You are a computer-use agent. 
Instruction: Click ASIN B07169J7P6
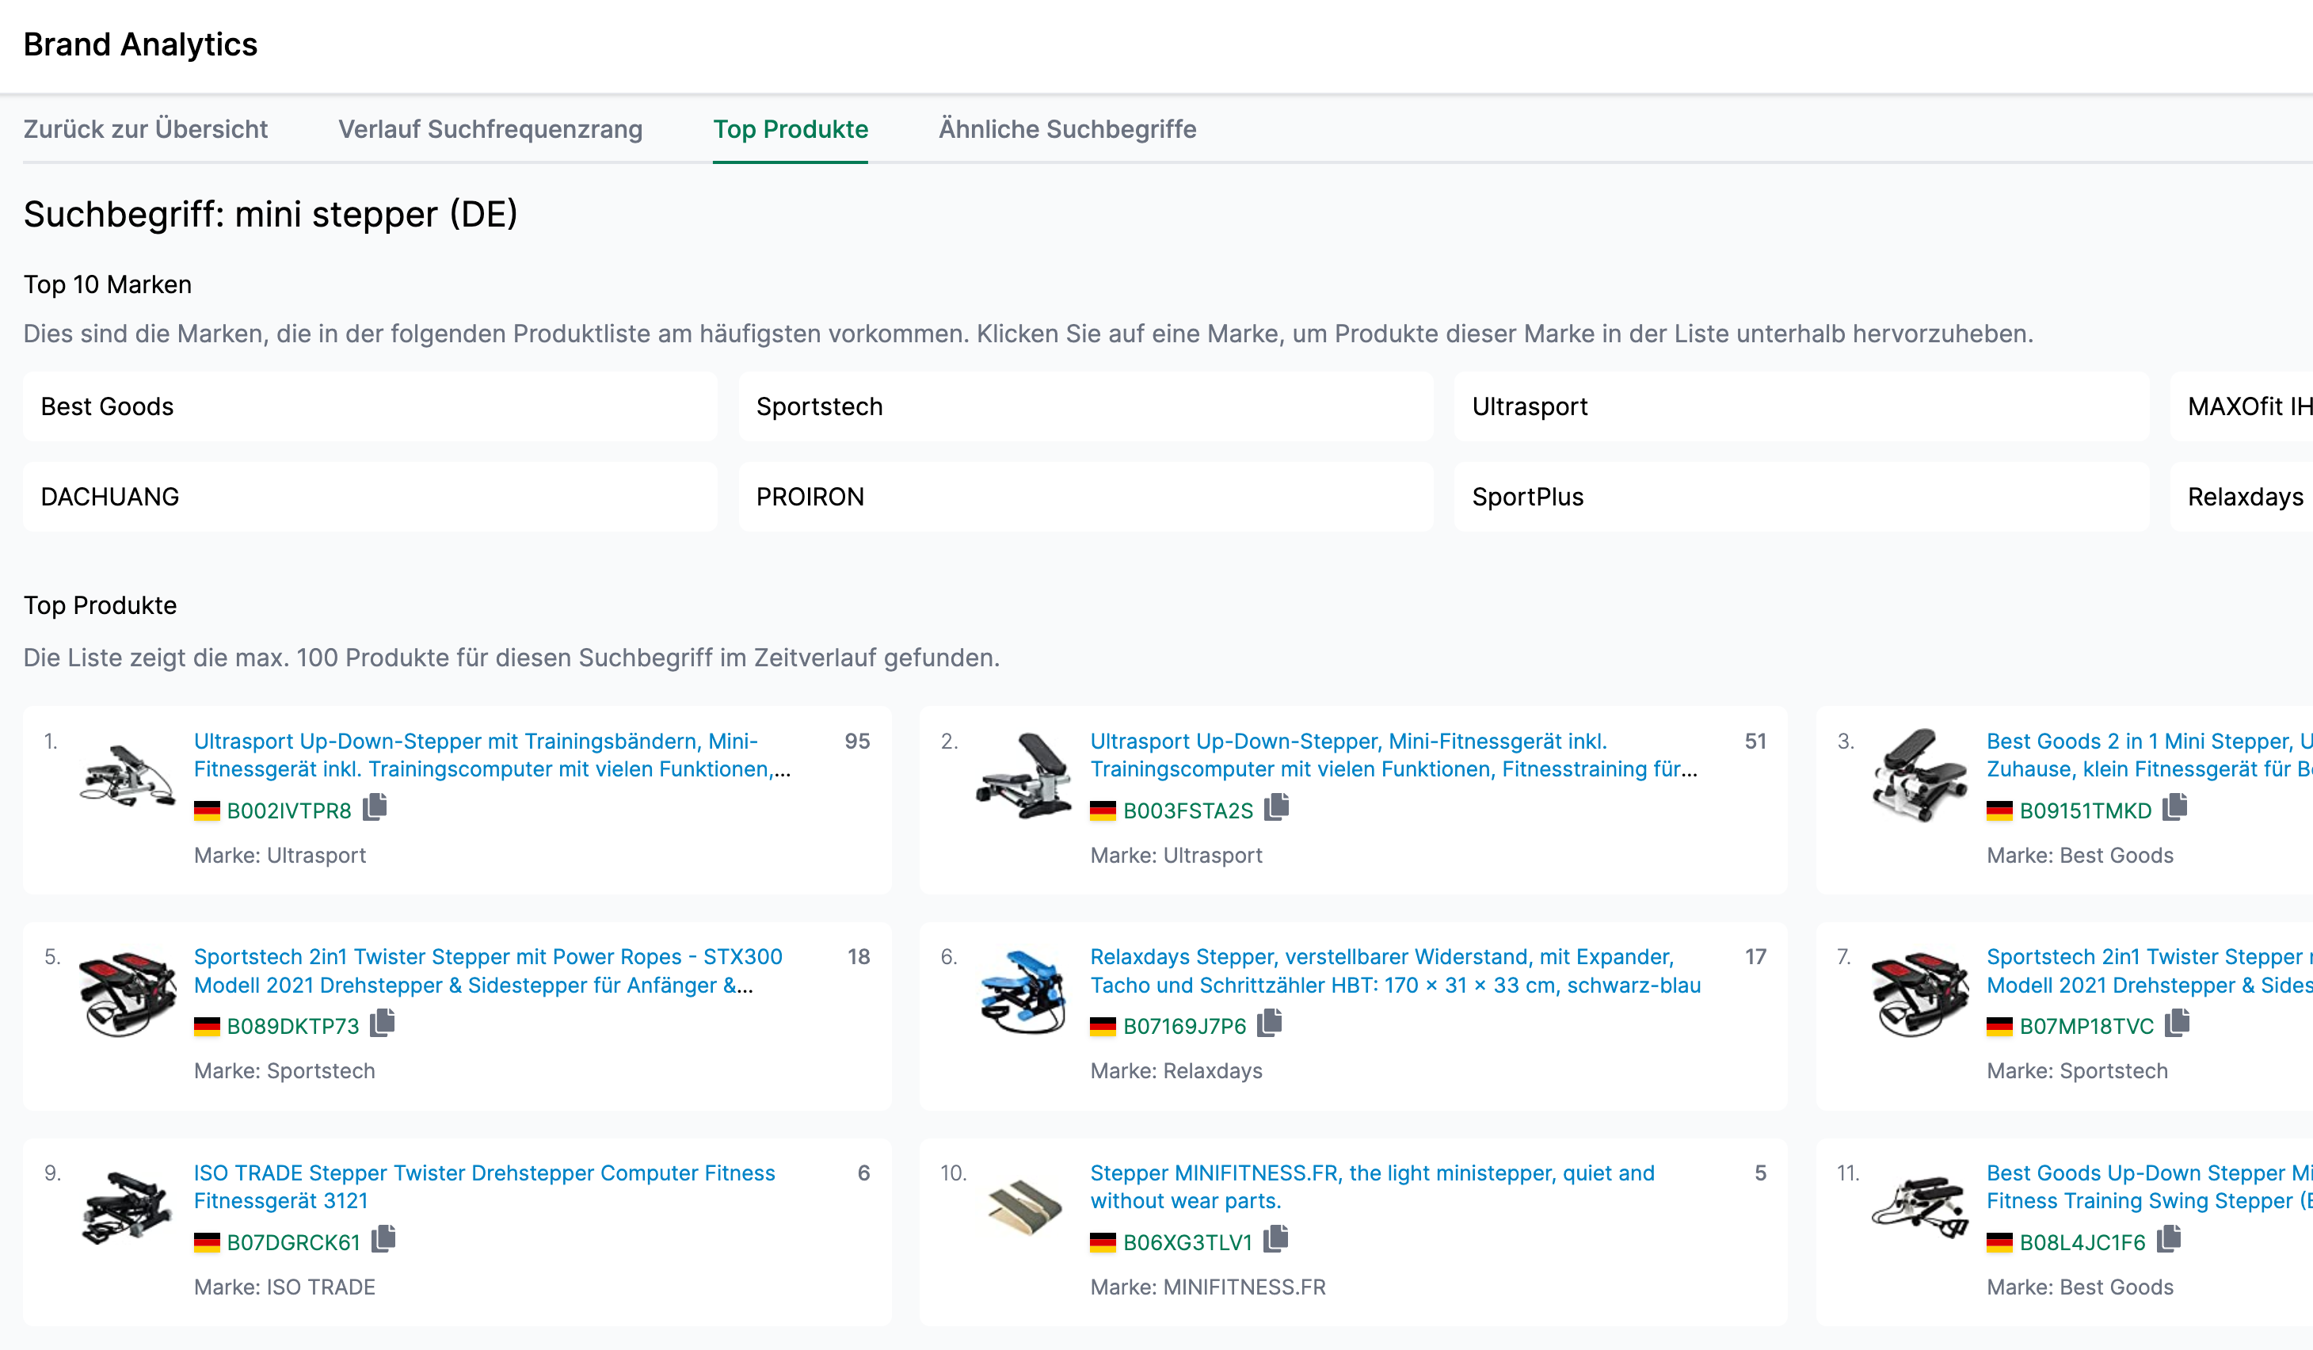coord(1185,1027)
